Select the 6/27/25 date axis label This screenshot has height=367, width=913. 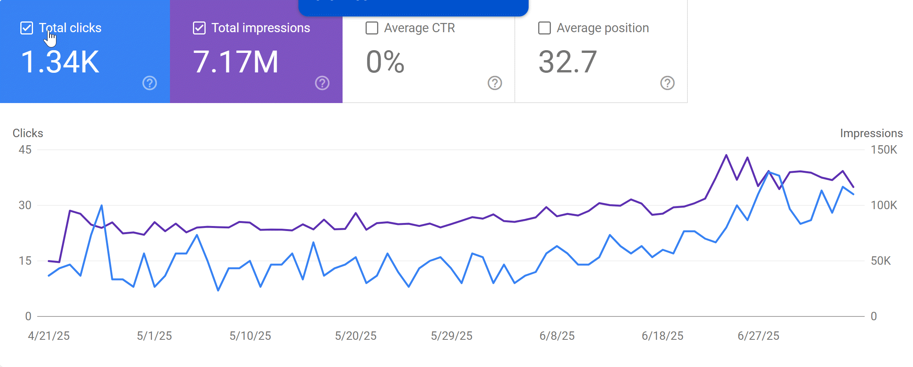(x=758, y=336)
